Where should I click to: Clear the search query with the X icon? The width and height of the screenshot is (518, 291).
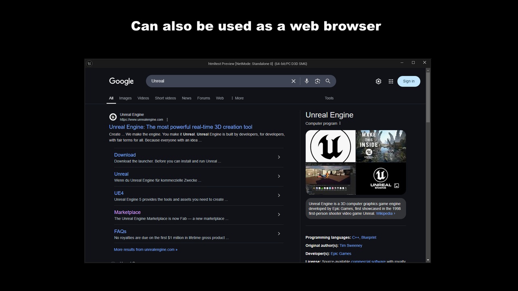293,81
